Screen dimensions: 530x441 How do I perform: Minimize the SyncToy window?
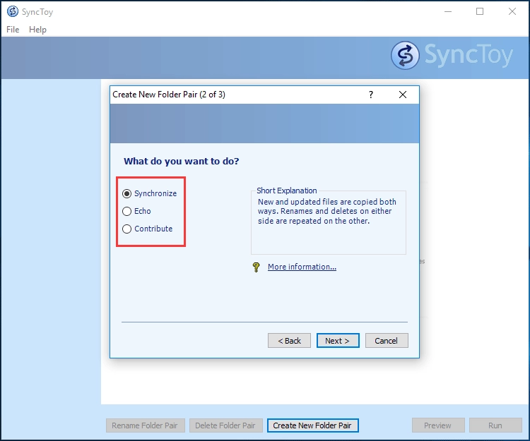point(448,11)
